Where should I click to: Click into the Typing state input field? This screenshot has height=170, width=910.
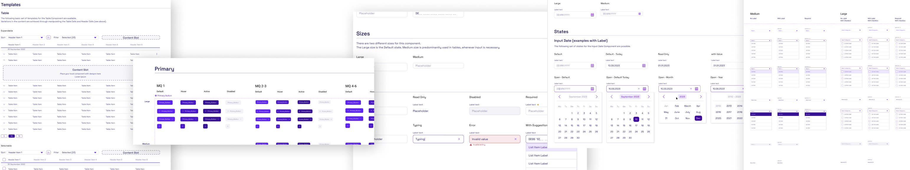pos(438,139)
